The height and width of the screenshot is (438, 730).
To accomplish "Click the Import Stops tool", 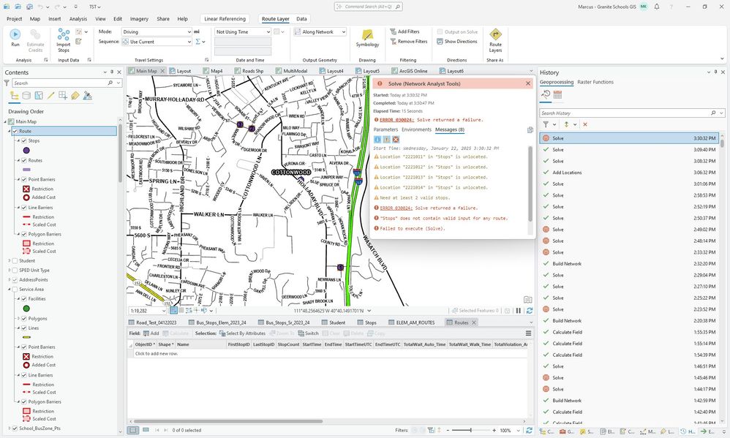I will coord(64,40).
